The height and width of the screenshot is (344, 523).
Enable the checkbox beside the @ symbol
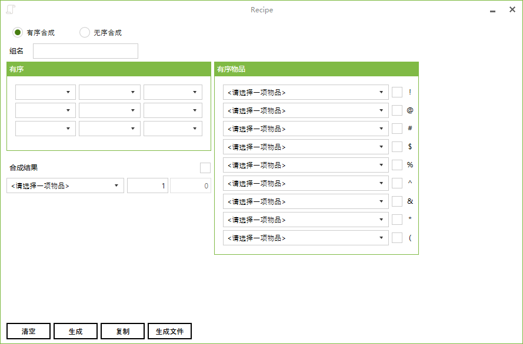point(397,110)
